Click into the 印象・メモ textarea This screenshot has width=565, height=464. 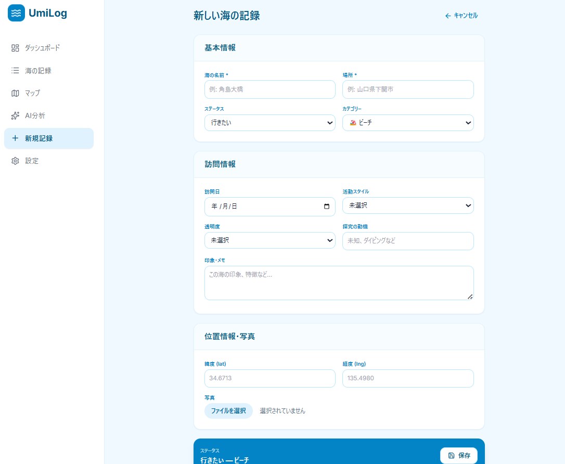tap(339, 283)
